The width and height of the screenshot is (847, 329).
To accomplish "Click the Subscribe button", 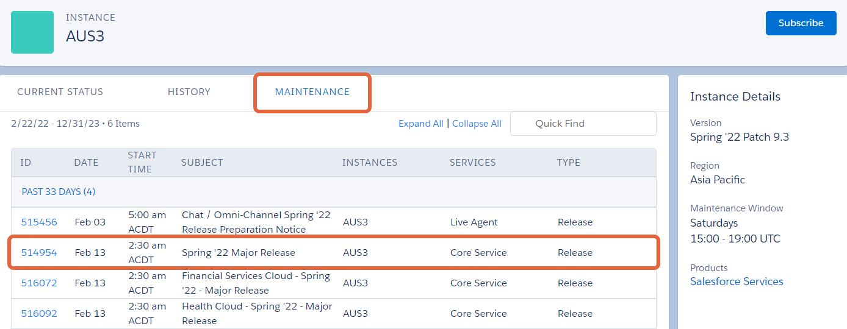I will 801,23.
